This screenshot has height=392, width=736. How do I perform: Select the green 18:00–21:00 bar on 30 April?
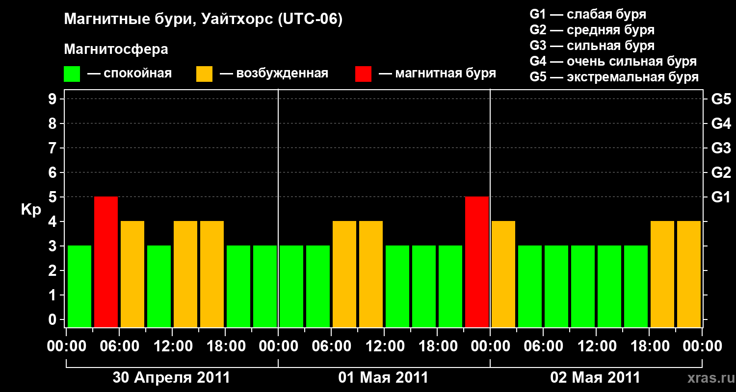pos(238,286)
